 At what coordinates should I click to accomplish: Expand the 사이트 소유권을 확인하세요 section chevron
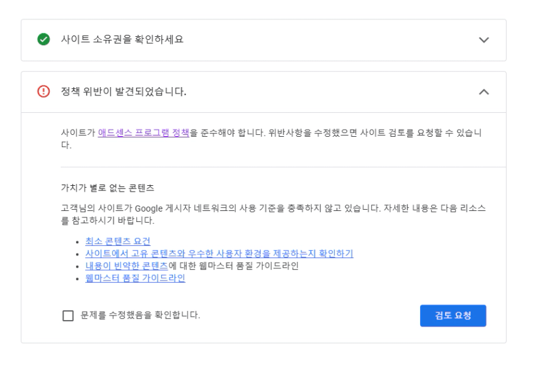click(484, 40)
